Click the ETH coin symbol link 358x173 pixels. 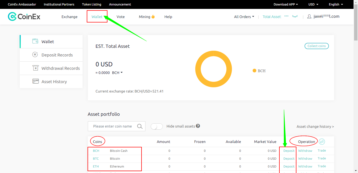pyautogui.click(x=96, y=166)
